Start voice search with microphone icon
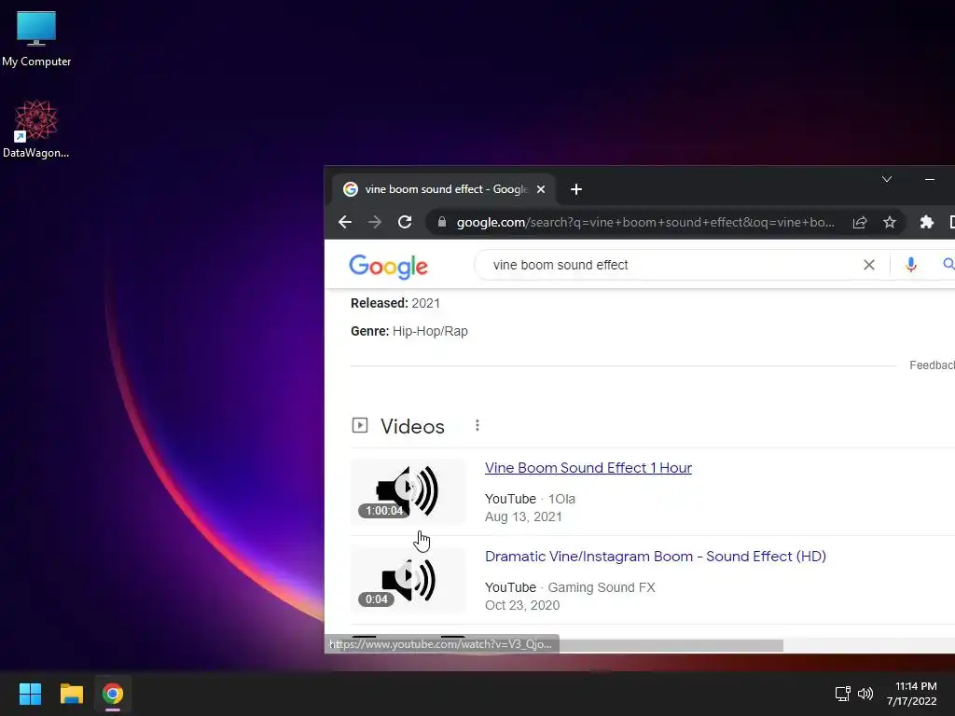The image size is (955, 716). coord(911,265)
